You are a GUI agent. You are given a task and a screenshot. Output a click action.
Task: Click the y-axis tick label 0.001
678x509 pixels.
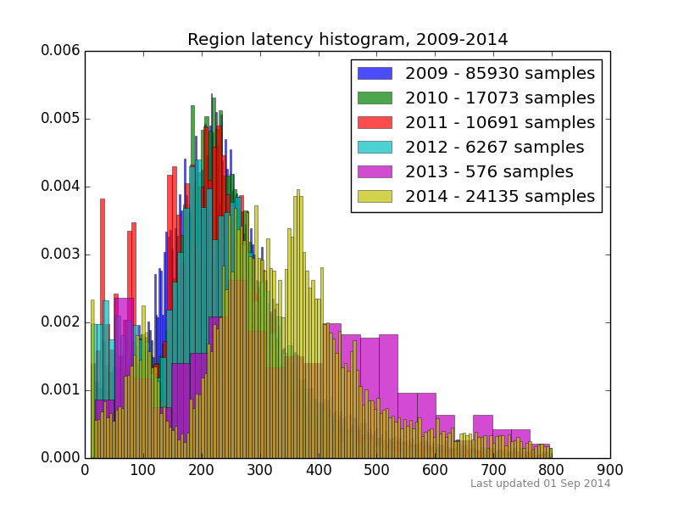[60, 390]
